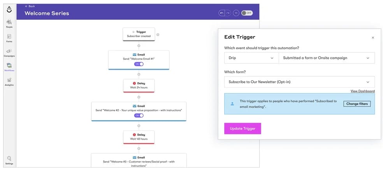
Task: Click the Update Trigger button
Action: pyautogui.click(x=242, y=128)
